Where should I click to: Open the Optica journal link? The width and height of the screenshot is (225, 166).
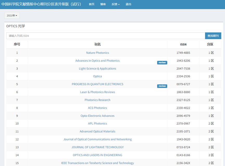click(x=98, y=76)
